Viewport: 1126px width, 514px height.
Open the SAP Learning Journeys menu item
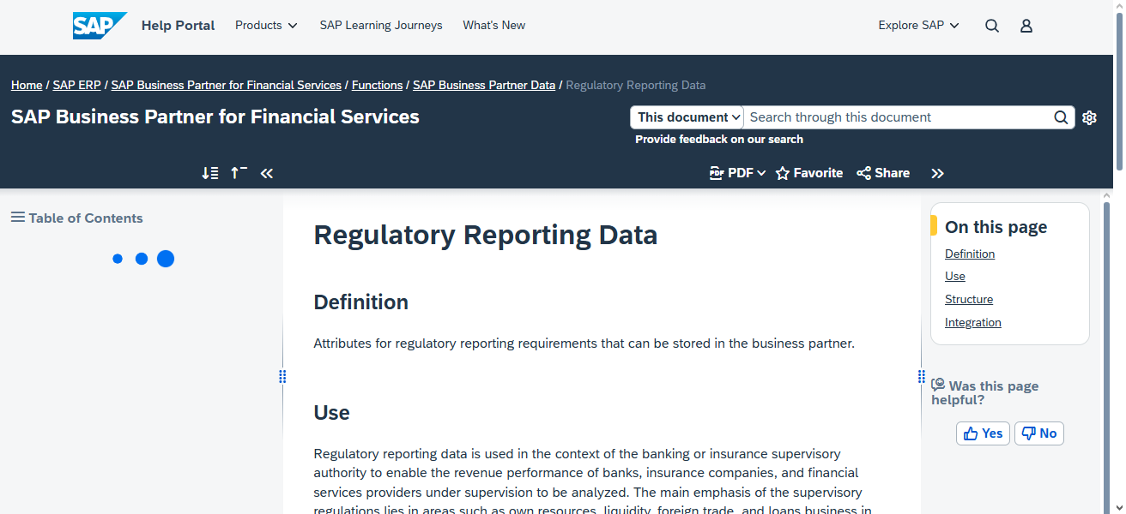[x=380, y=25]
